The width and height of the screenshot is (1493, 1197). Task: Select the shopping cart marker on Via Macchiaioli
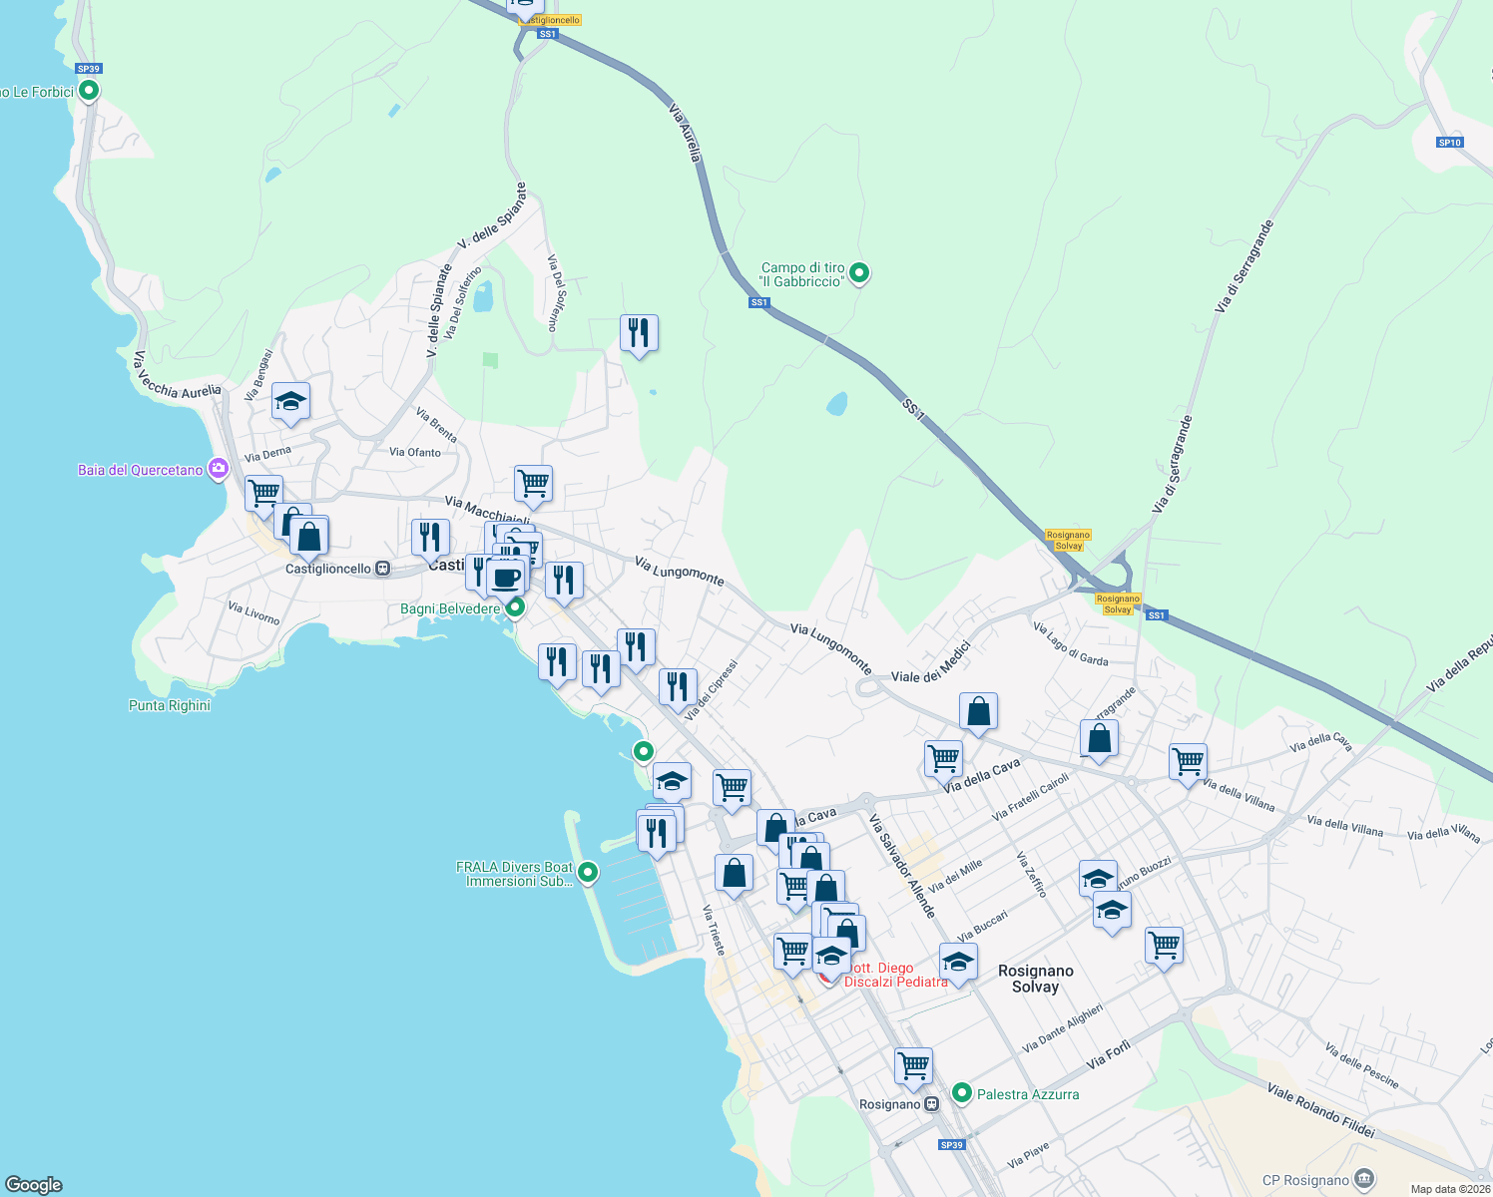coord(534,483)
